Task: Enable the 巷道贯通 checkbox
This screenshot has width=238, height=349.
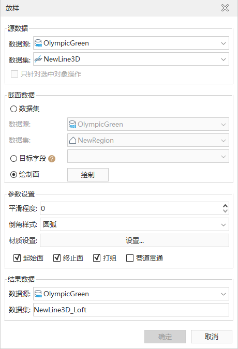Action: click(130, 258)
